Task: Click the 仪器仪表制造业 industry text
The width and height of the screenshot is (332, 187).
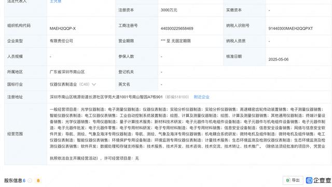Action: [x=63, y=84]
